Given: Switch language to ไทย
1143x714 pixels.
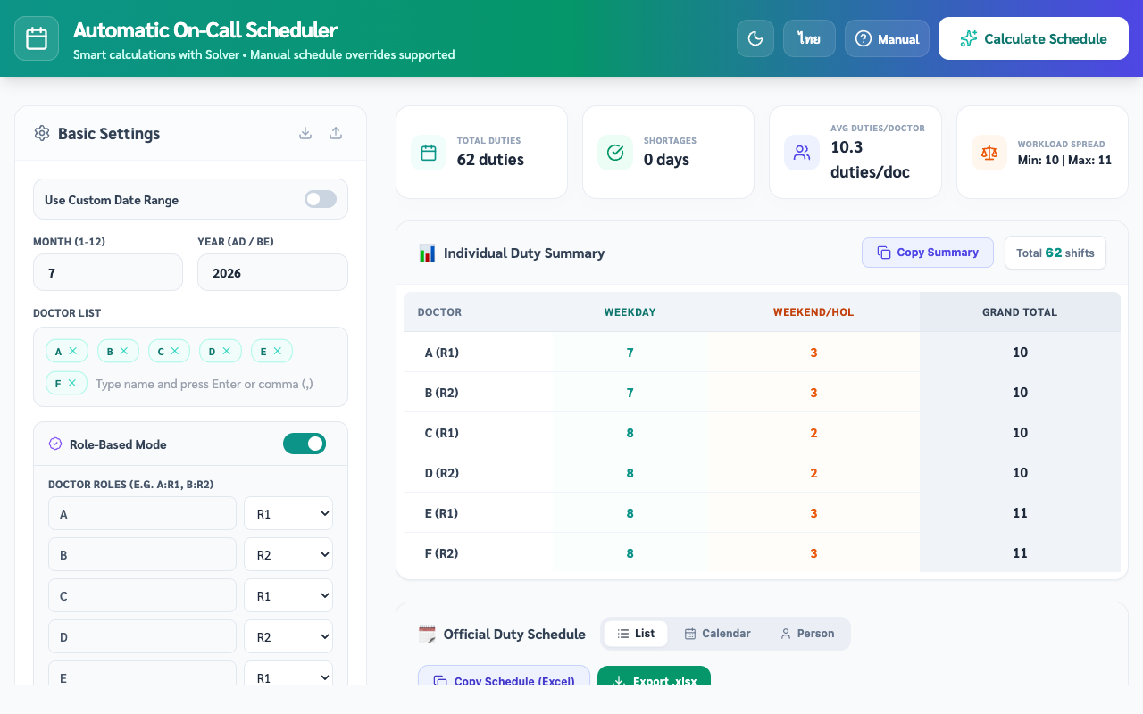Looking at the screenshot, I should tap(810, 38).
